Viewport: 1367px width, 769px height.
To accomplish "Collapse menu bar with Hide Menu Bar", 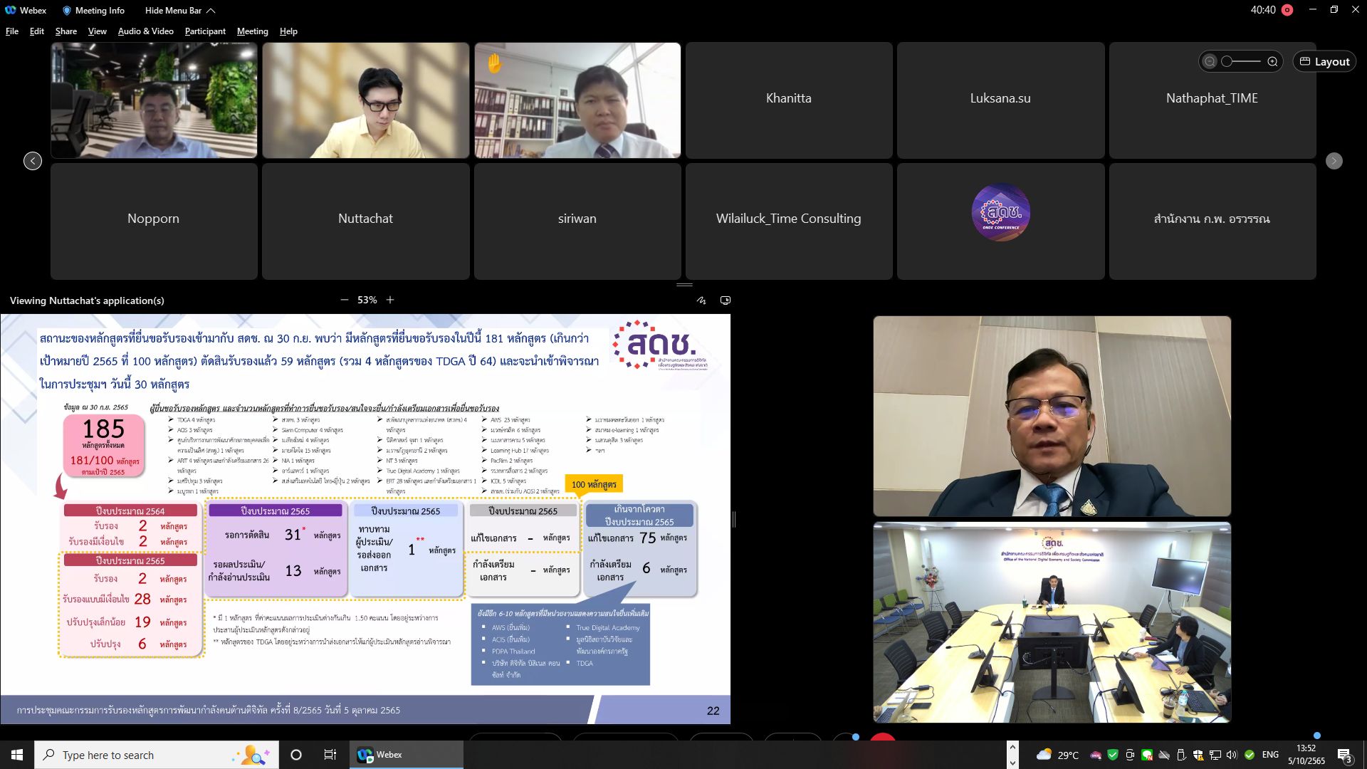I will pyautogui.click(x=179, y=10).
